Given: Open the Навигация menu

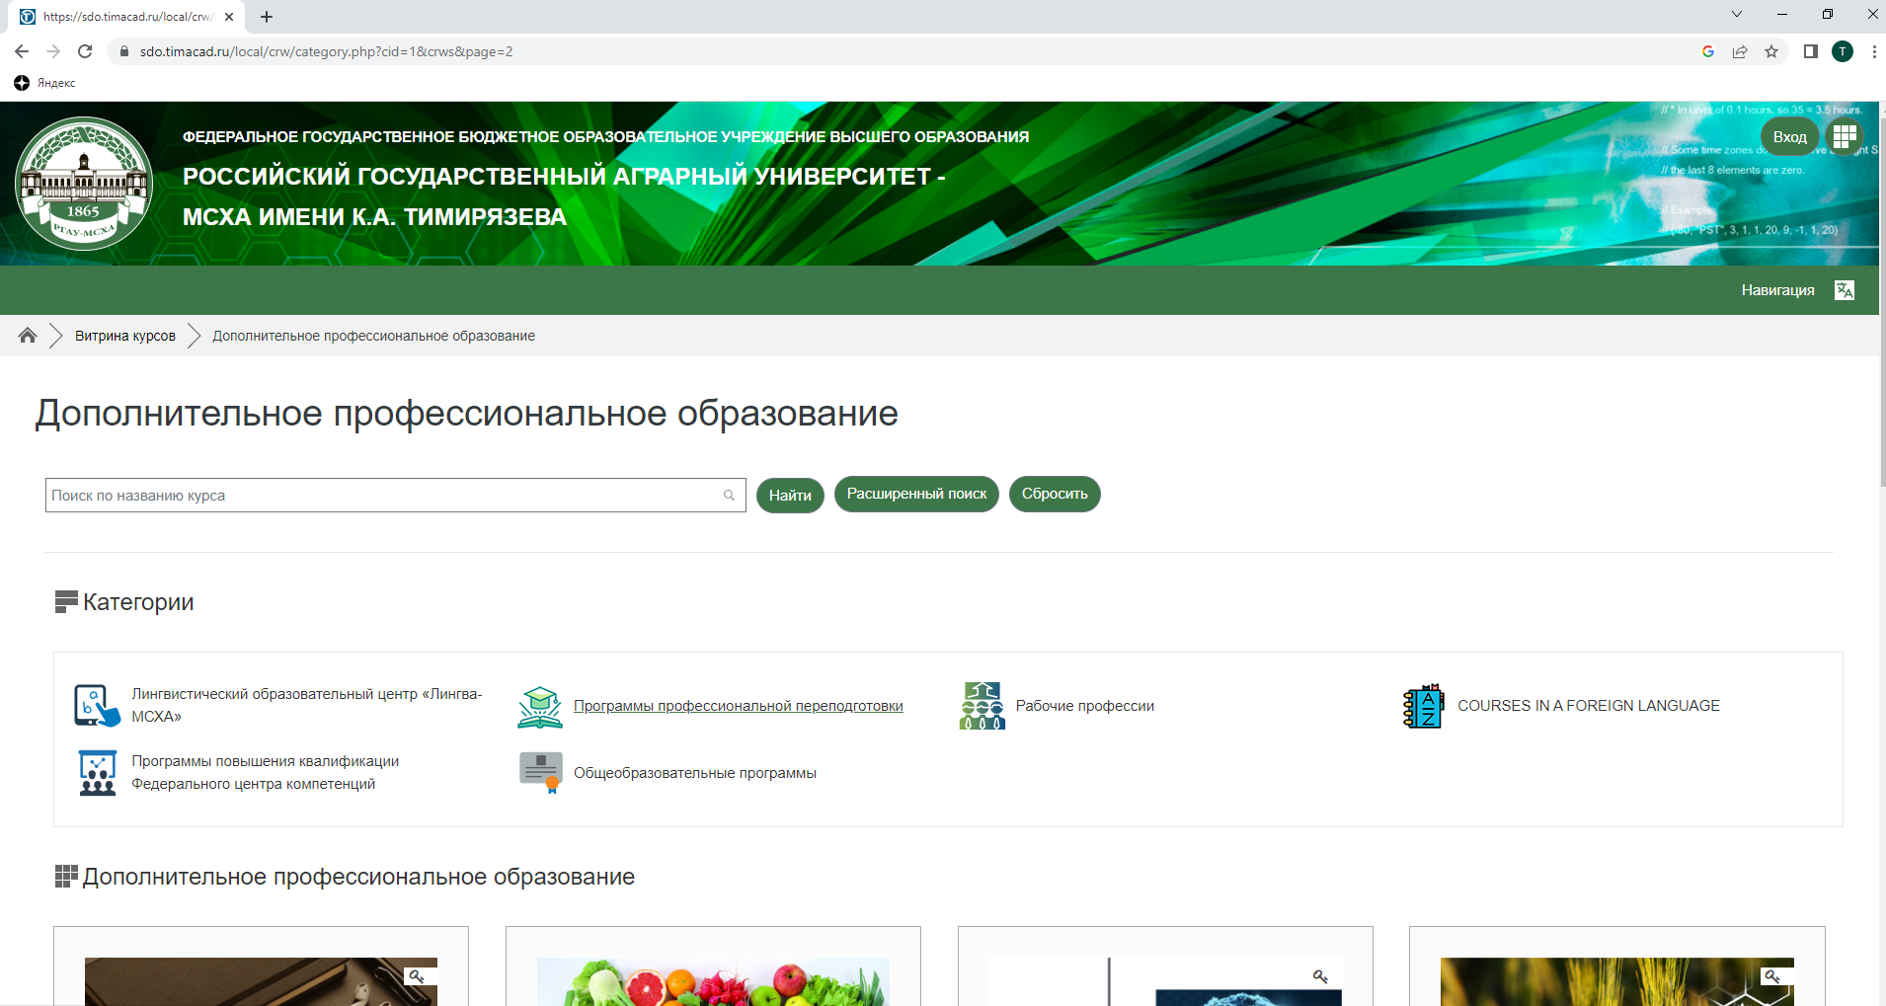Looking at the screenshot, I should click(x=1777, y=290).
